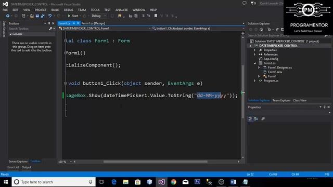Click the Search Toolbox input field
The image size is (333, 187).
coord(28,29)
